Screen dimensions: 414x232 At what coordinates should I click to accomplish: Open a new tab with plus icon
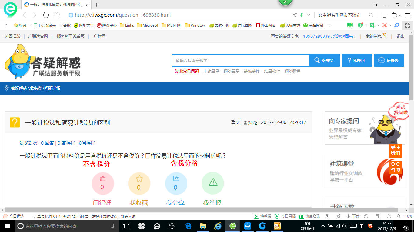97,5
